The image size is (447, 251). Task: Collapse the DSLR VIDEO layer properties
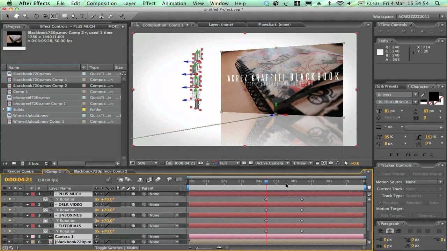click(28, 205)
